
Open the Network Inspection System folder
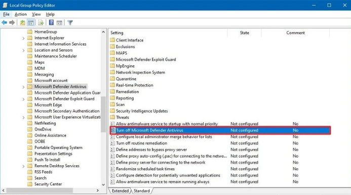click(x=140, y=72)
